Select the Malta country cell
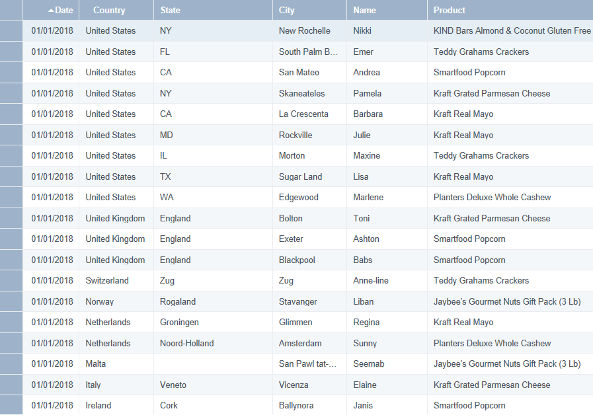The image size is (593, 419). pyautogui.click(x=116, y=363)
